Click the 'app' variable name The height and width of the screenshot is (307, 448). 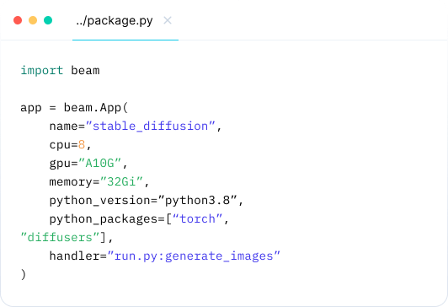click(31, 109)
